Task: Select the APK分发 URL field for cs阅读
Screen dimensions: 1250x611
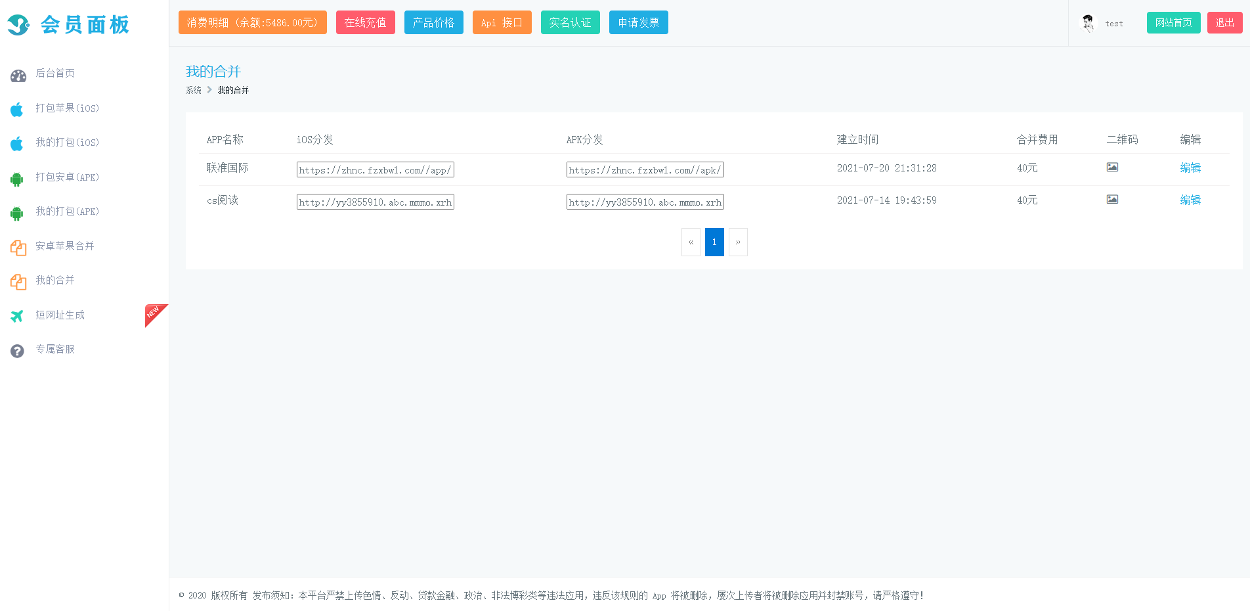Action: pyautogui.click(x=645, y=202)
